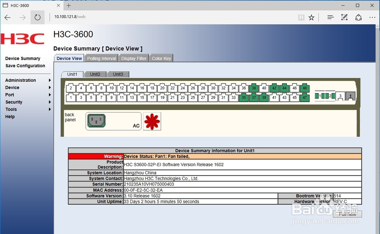The width and height of the screenshot is (380, 234).
Task: Open browser share icon
Action: point(358,17)
